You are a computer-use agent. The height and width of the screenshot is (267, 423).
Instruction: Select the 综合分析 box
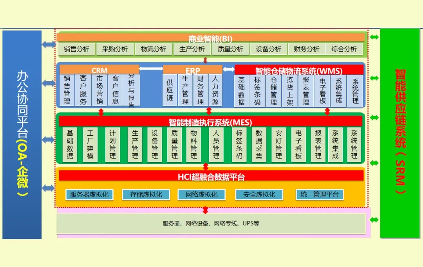pos(344,49)
